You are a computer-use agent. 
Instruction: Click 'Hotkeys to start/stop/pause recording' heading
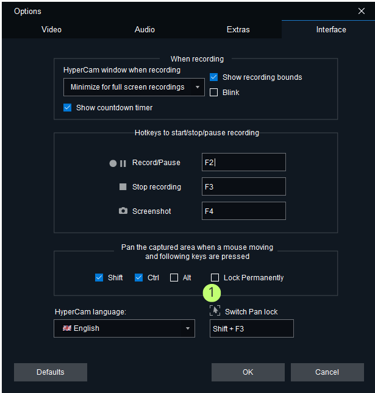197,133
